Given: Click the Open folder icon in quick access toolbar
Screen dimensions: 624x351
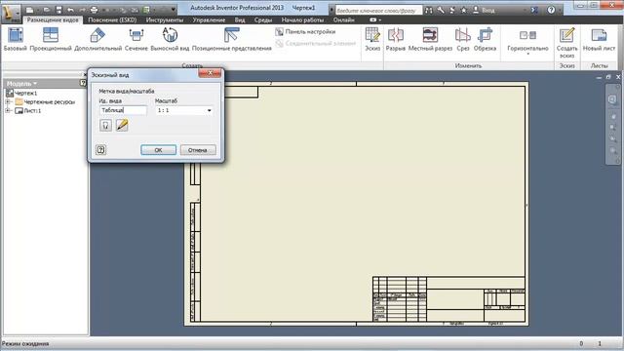Looking at the screenshot, I should tap(47, 10).
